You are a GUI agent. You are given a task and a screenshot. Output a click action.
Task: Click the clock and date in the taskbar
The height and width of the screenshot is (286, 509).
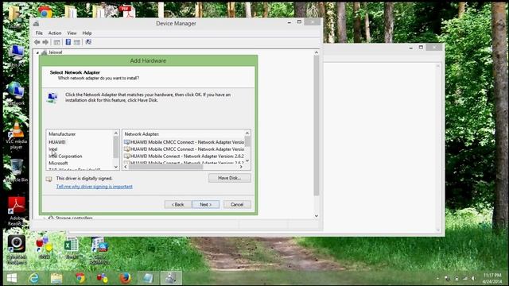pyautogui.click(x=492, y=278)
